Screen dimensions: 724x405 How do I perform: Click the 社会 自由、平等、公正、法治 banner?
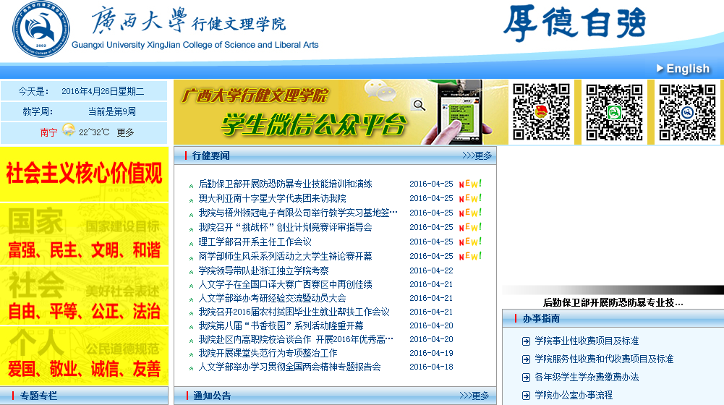[84, 296]
